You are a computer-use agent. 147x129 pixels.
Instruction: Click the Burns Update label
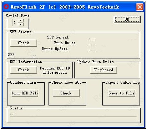[x=55, y=49]
